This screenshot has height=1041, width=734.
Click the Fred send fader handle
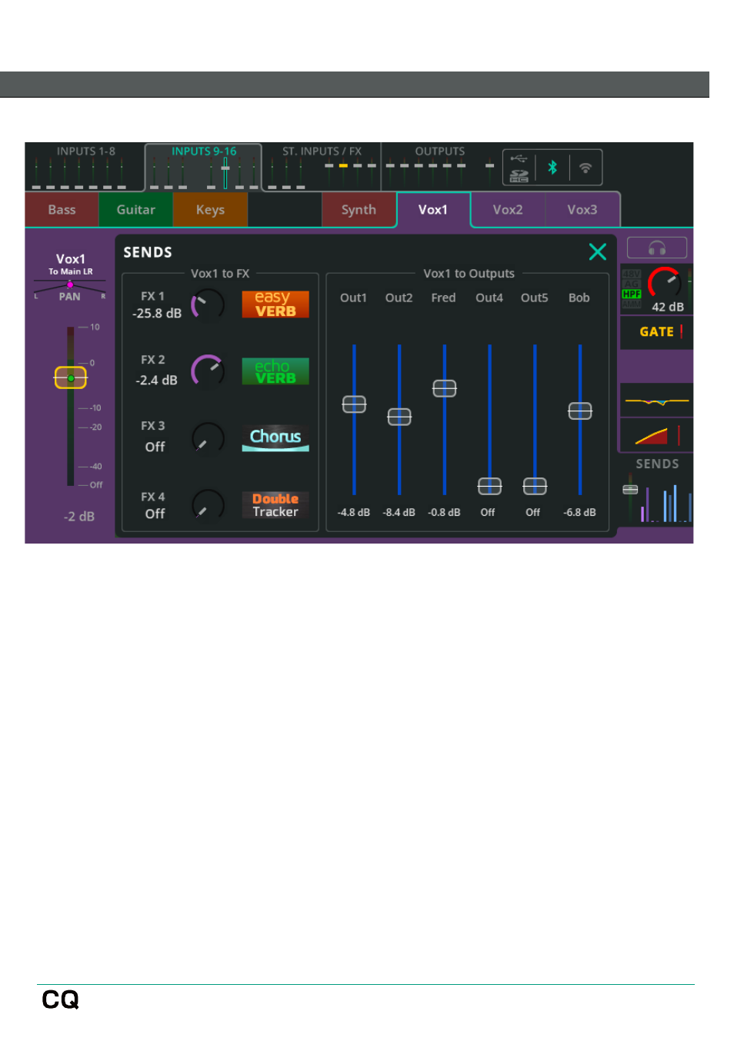445,388
